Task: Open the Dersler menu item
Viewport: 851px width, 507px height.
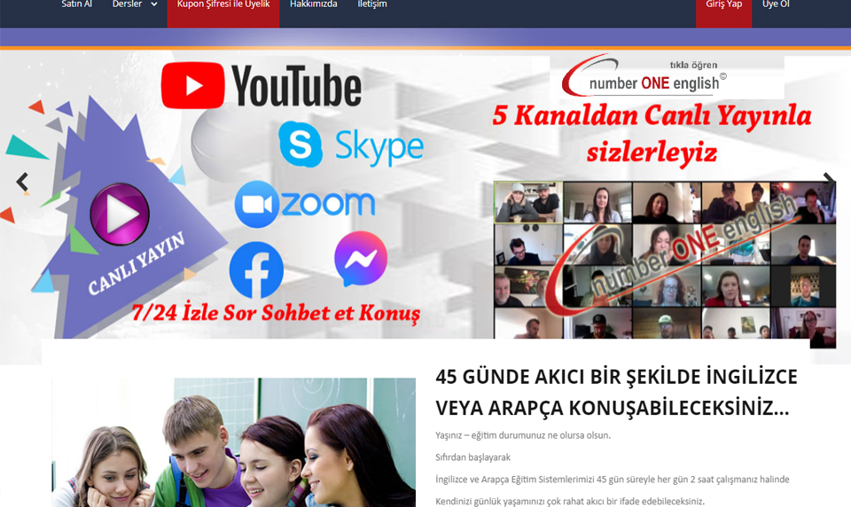Action: coord(127,4)
